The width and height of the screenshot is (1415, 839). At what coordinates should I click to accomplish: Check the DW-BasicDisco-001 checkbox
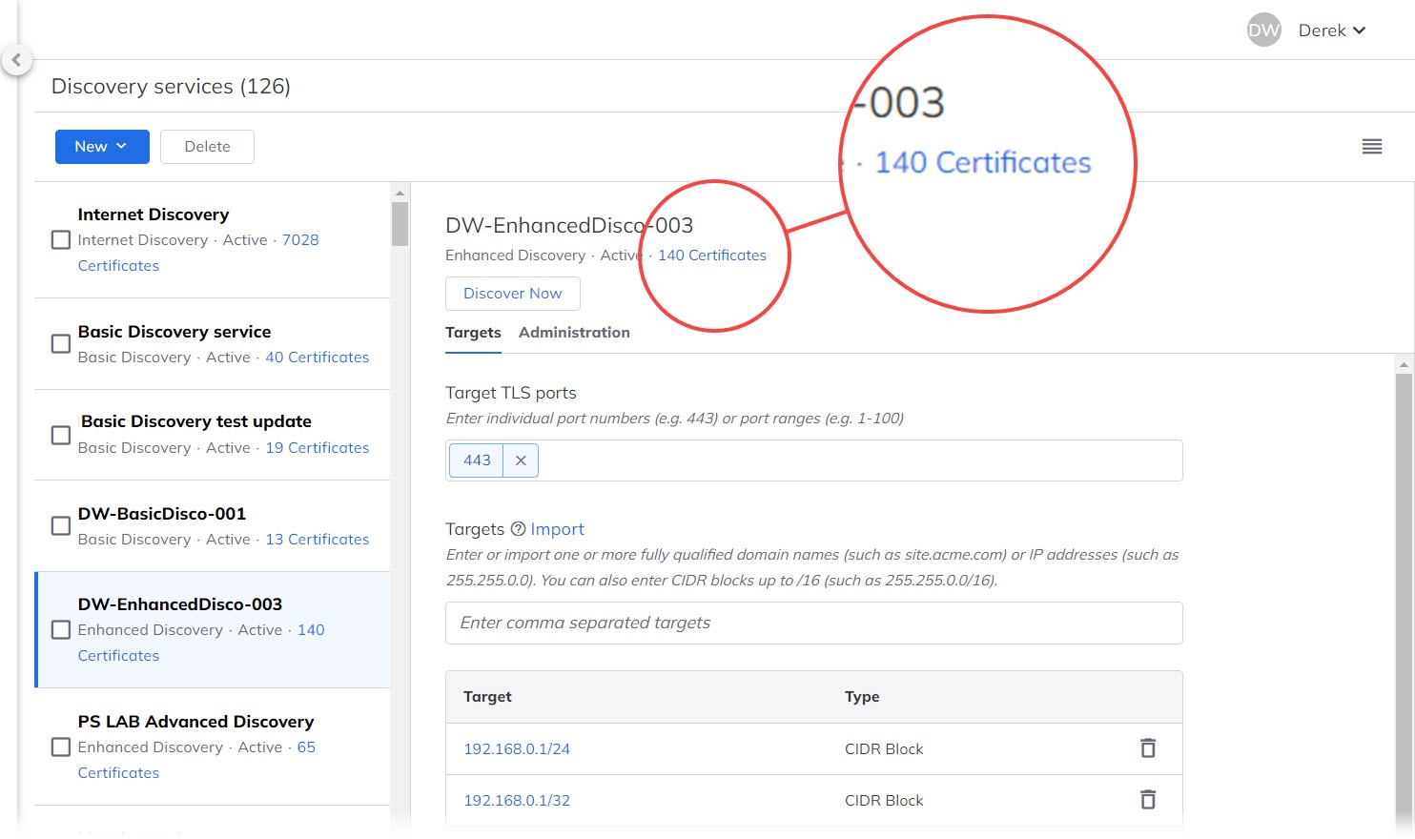(x=60, y=526)
